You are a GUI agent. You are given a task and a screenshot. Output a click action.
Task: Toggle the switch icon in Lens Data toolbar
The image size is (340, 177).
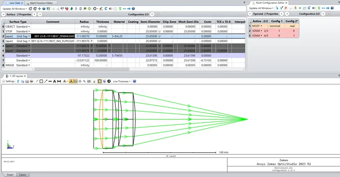[111, 9]
